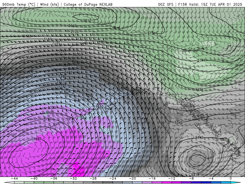Click the 5070 contour label
The width and height of the screenshot is (245, 184).
tap(116, 29)
